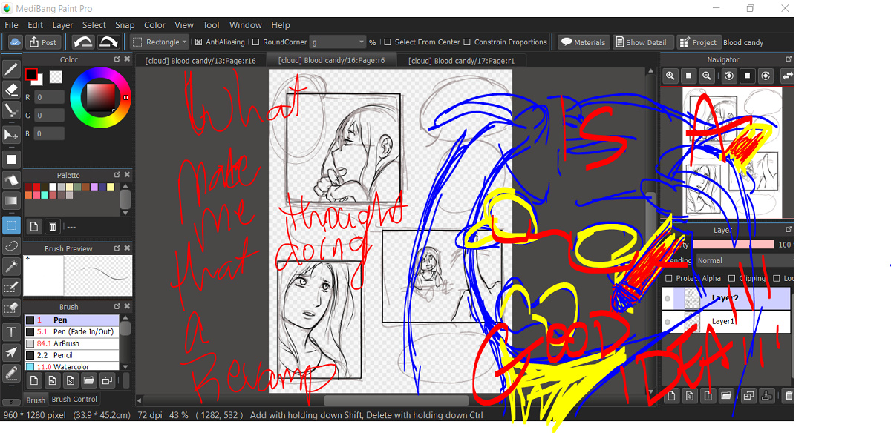Select the Move tool

11,135
